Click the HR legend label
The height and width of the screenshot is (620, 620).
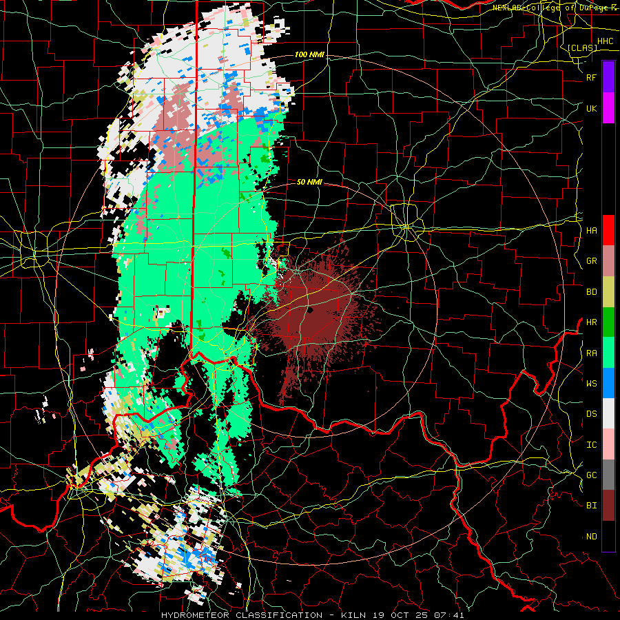click(x=591, y=322)
